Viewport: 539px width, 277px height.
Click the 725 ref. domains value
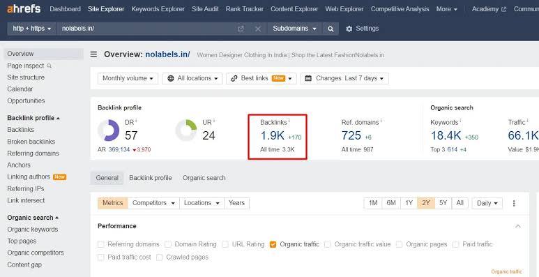[x=351, y=136]
